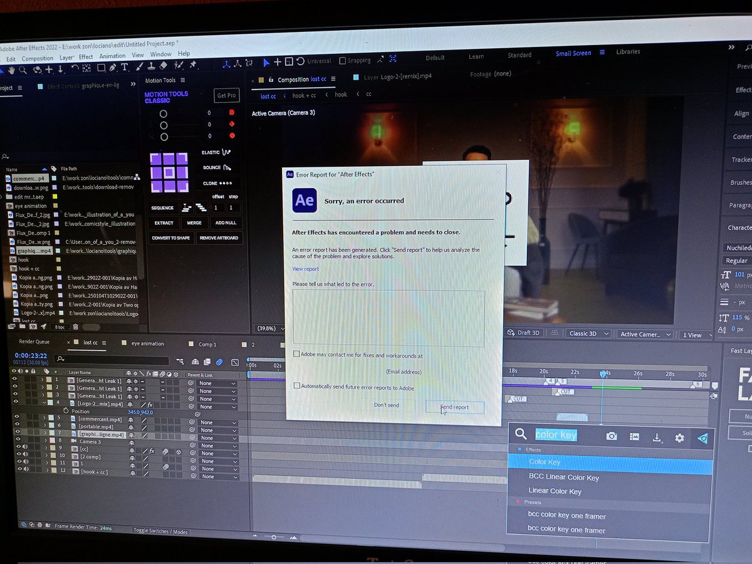Select the Rectangle shape tool

[x=101, y=68]
